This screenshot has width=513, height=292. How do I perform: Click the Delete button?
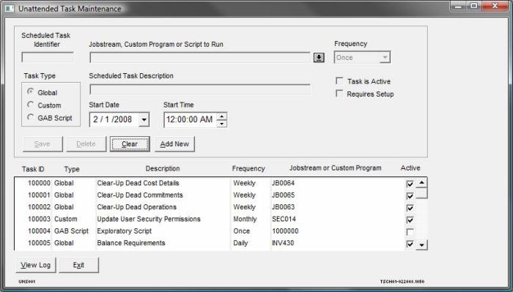[x=86, y=144]
